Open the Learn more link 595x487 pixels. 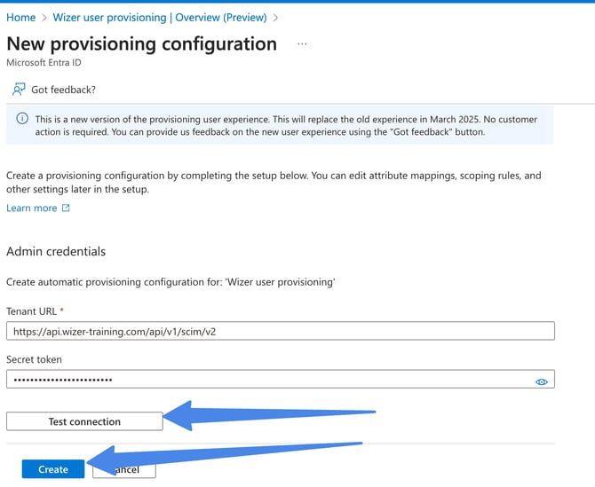[x=31, y=208]
